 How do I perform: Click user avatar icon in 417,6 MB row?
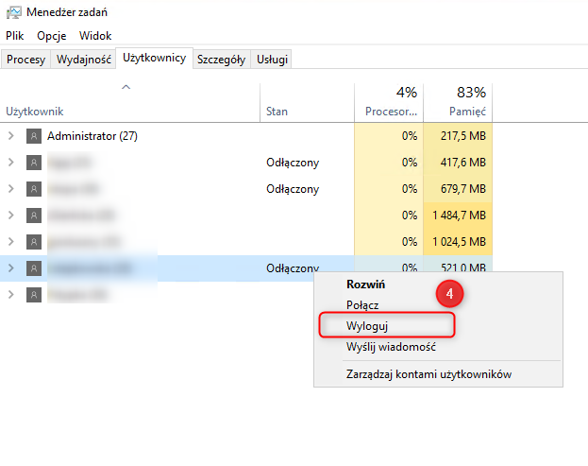[34, 163]
